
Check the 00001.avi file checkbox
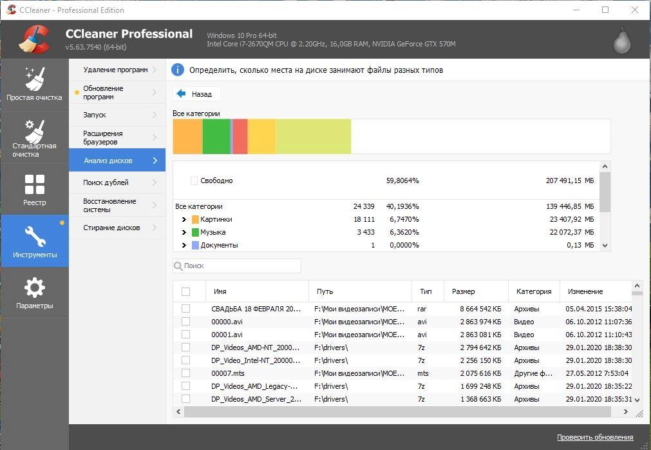click(185, 335)
